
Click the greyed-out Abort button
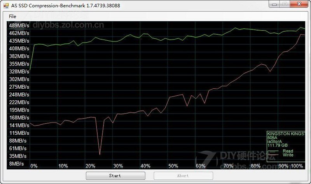183,175
